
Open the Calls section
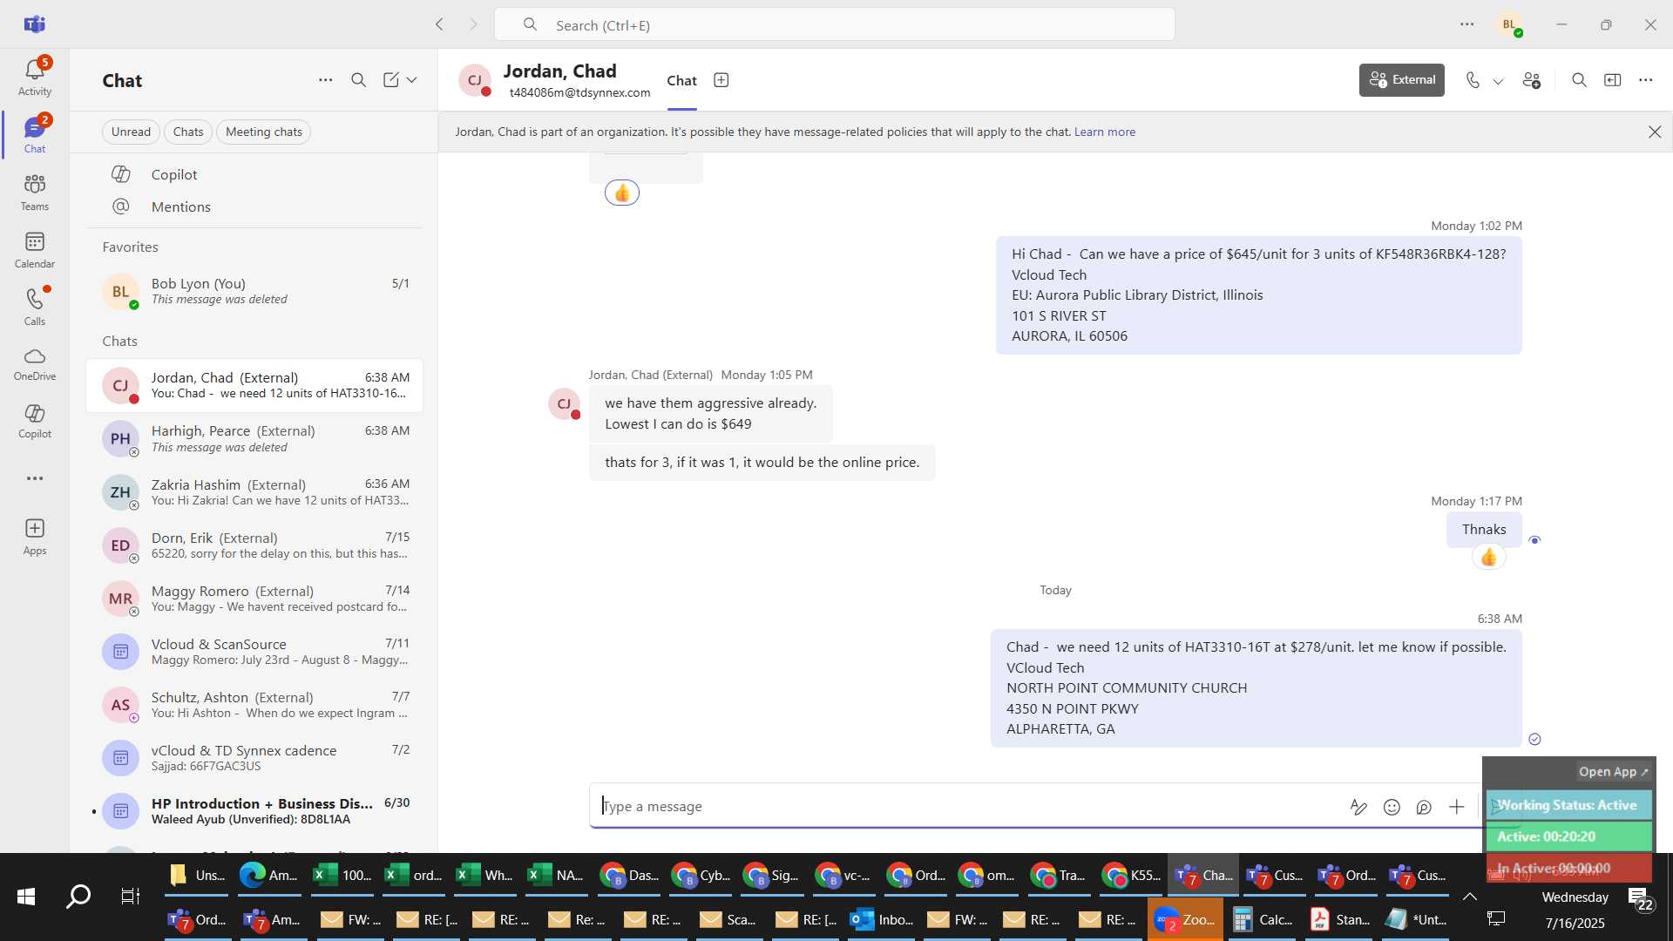point(35,307)
